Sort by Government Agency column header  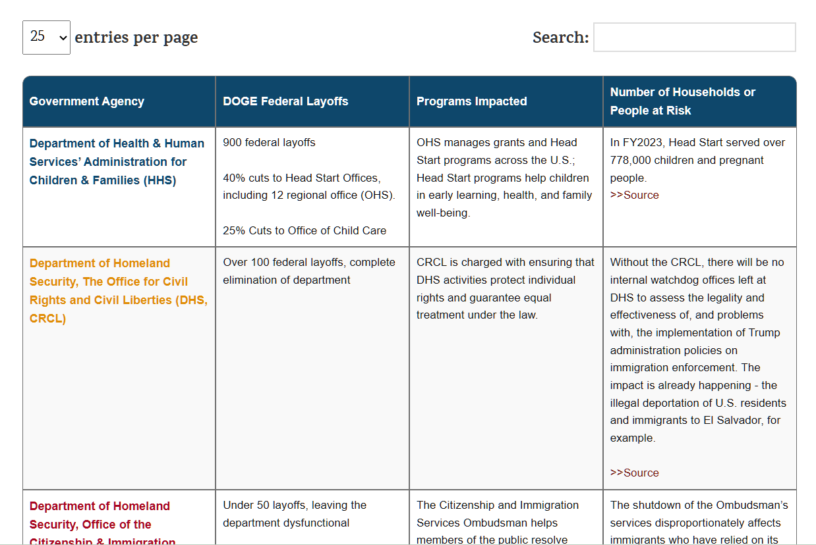point(86,101)
